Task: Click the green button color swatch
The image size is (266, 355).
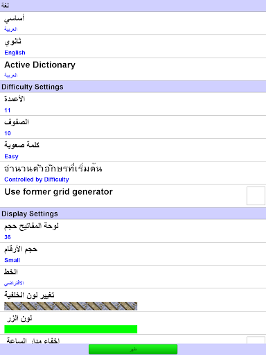Action: click(x=71, y=329)
